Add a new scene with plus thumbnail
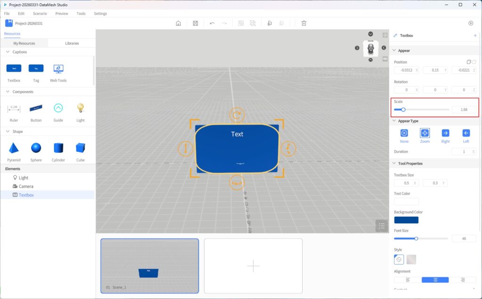 pos(253,266)
